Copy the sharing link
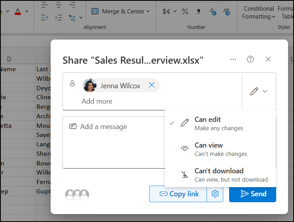Image resolution: width=294 pixels, height=222 pixels. (x=178, y=194)
